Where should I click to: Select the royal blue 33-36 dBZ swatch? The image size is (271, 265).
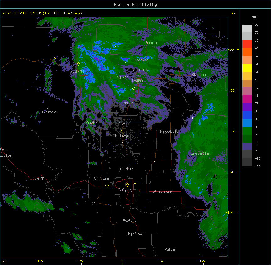click(x=247, y=115)
